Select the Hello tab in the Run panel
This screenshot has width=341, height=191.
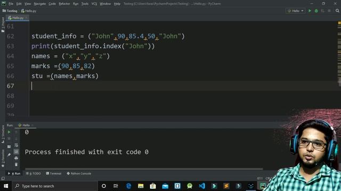[x=24, y=125]
